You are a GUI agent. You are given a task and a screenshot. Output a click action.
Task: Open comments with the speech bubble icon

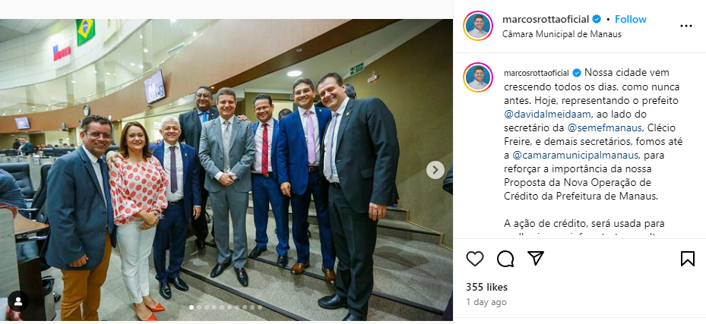[x=505, y=259]
